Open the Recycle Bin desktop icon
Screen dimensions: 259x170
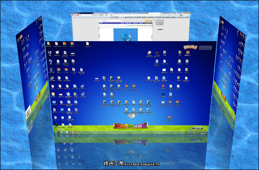(51, 70)
